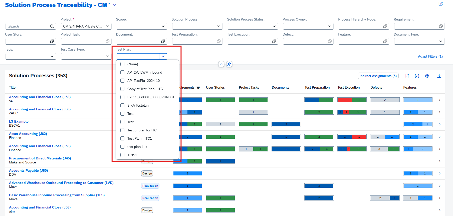Screen dimensions: 453x216
Task: Open Asset Accounting (J62) link
Action: click(28, 134)
